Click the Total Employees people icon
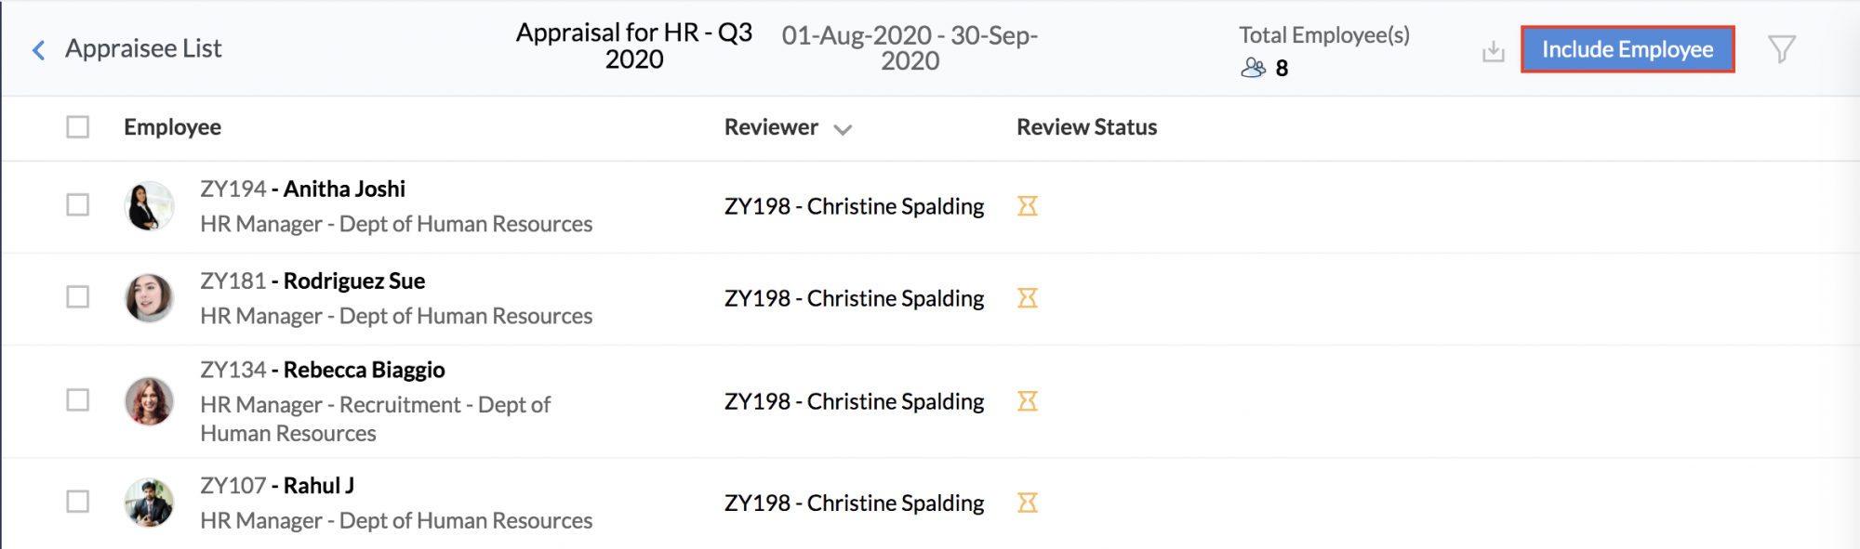The image size is (1860, 549). (x=1253, y=68)
